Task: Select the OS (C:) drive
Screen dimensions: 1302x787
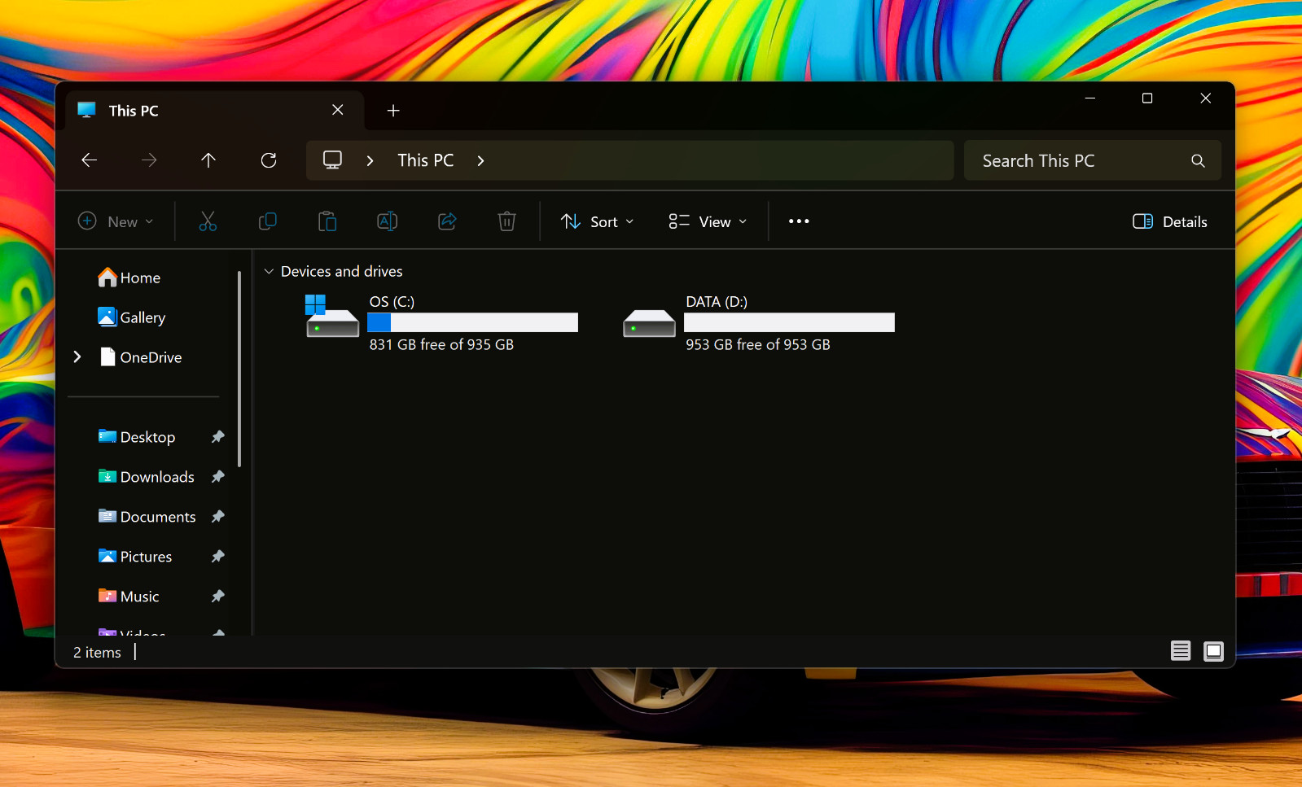Action: (x=441, y=323)
